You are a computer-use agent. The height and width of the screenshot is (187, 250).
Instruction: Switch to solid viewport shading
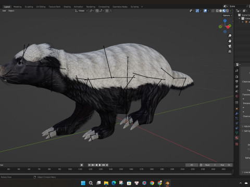pyautogui.click(x=220, y=11)
